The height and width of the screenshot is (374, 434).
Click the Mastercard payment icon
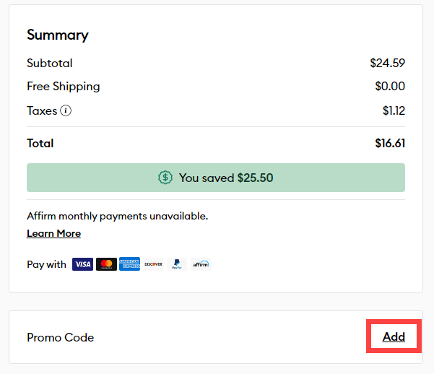tap(106, 264)
